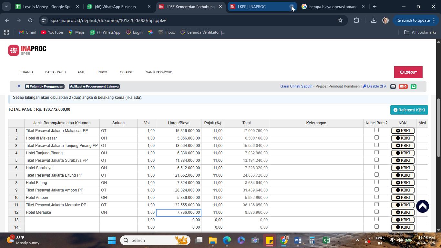
Task: Open Aplikasi e-Procurement Lainnya
Action: [94, 87]
